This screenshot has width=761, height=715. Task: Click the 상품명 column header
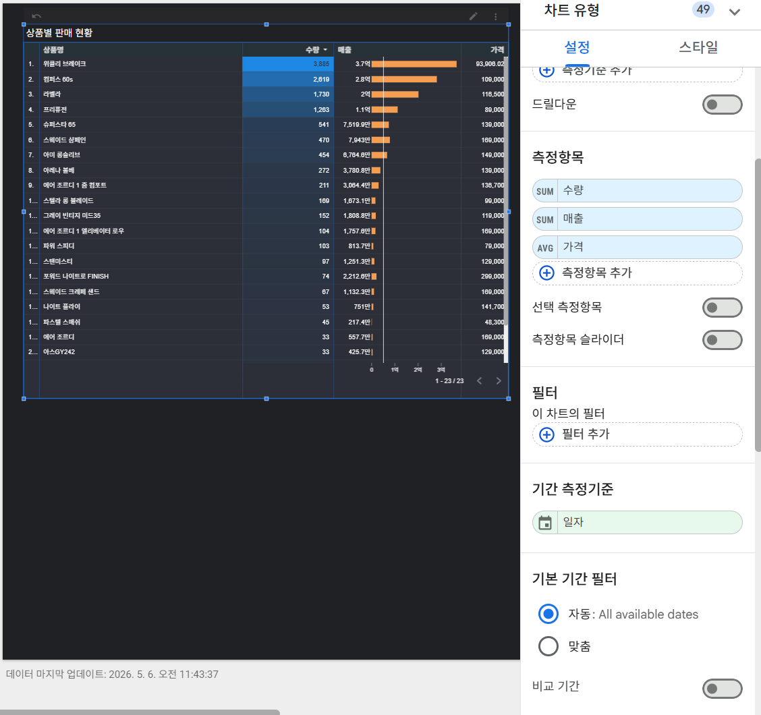(53, 49)
